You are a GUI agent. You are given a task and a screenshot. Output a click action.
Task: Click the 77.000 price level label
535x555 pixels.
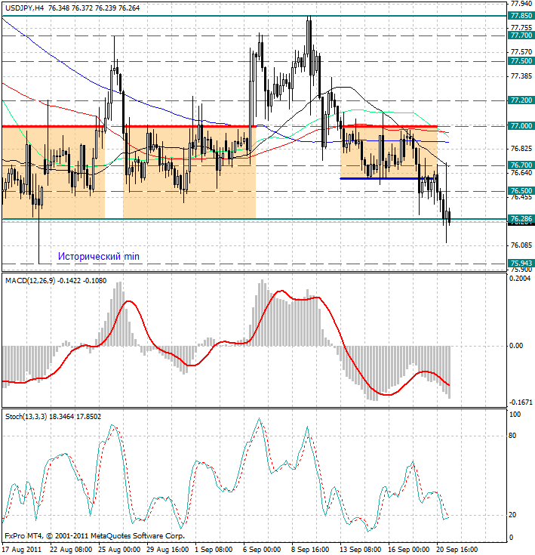521,126
